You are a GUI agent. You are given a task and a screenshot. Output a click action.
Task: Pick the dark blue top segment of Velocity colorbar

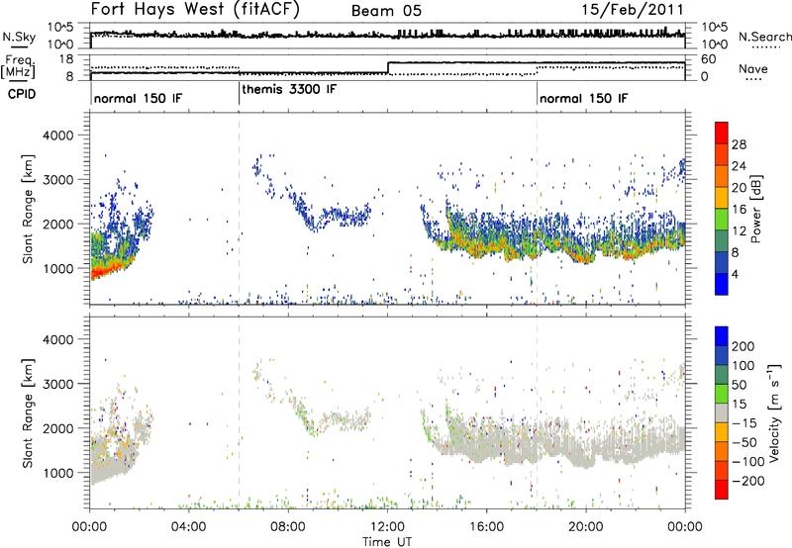tap(722, 336)
